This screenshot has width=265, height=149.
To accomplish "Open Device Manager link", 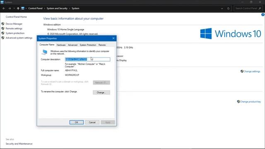I will (x=14, y=24).
